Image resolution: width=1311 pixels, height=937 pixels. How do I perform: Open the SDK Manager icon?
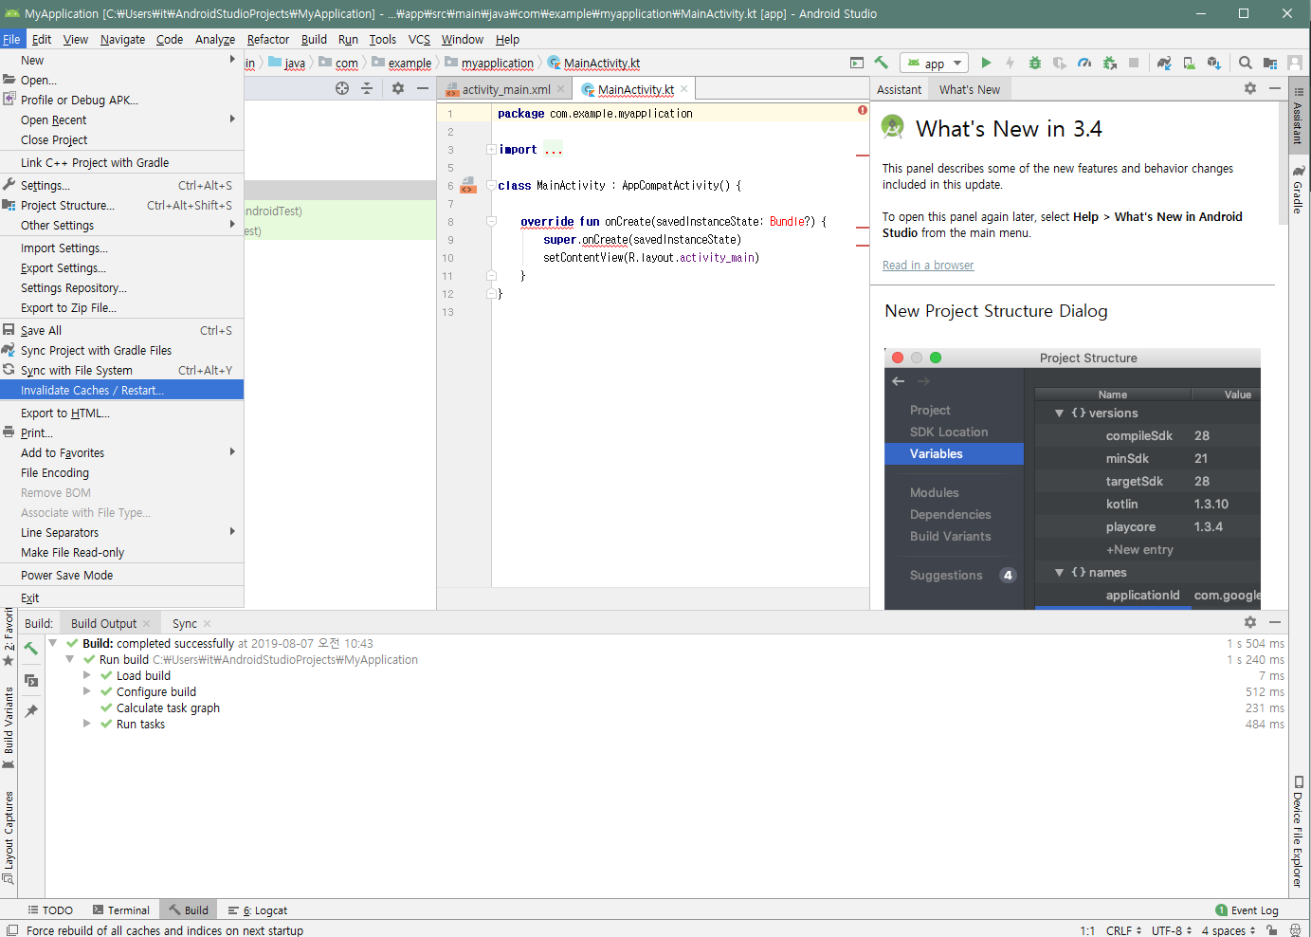tap(1213, 63)
